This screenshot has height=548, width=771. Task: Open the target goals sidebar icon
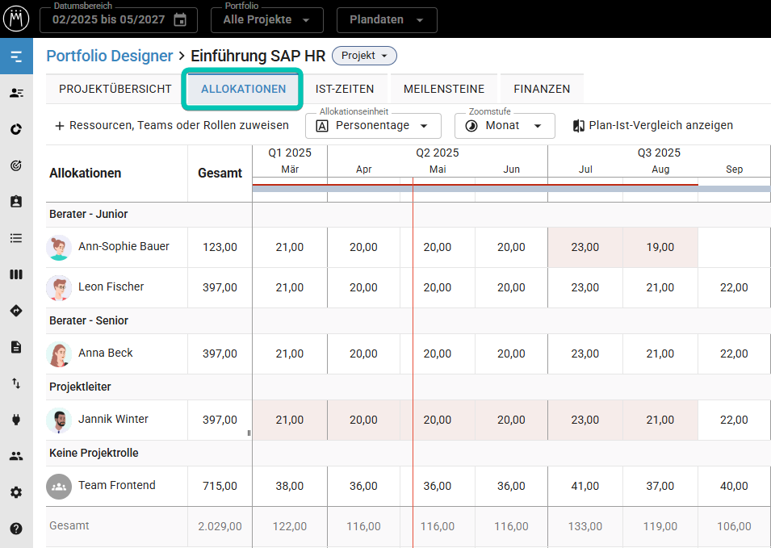pyautogui.click(x=16, y=165)
